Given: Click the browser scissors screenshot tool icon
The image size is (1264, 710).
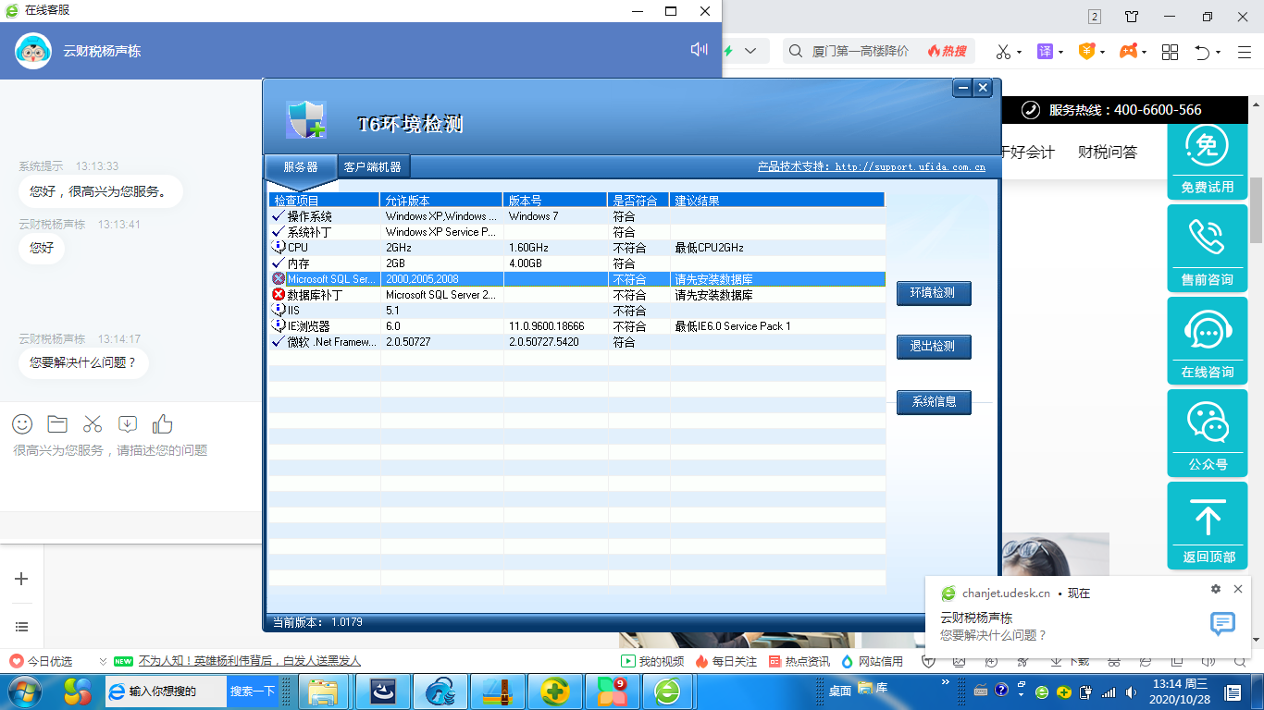Looking at the screenshot, I should [x=1003, y=52].
